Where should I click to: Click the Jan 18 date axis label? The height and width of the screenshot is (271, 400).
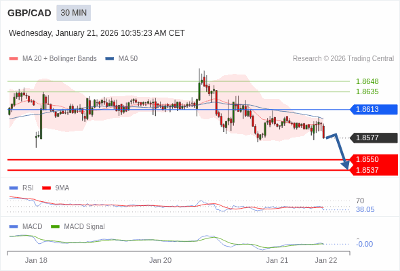click(36, 260)
